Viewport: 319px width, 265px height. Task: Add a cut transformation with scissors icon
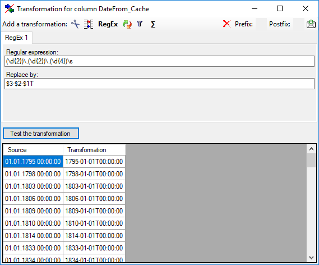point(75,24)
